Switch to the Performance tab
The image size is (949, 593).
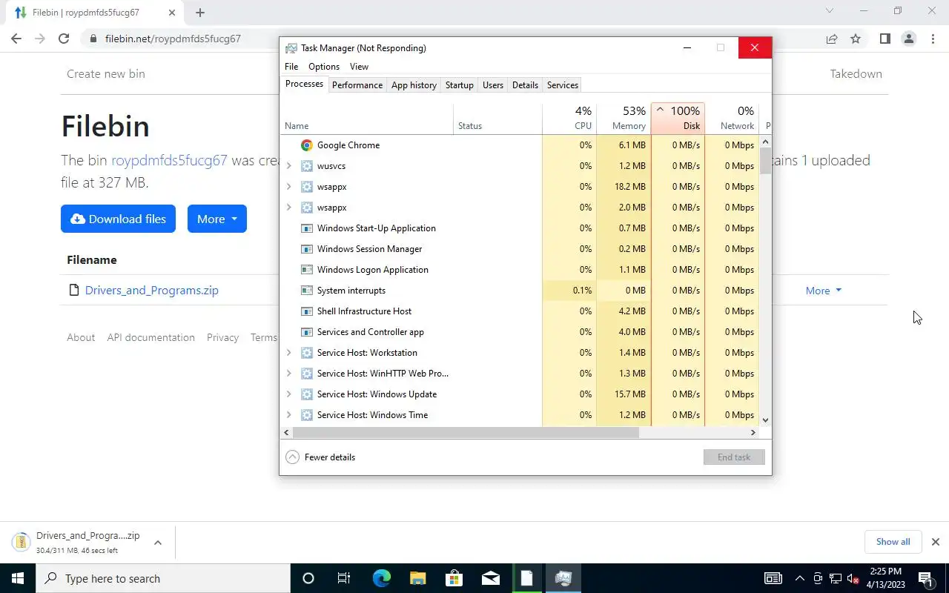(357, 85)
